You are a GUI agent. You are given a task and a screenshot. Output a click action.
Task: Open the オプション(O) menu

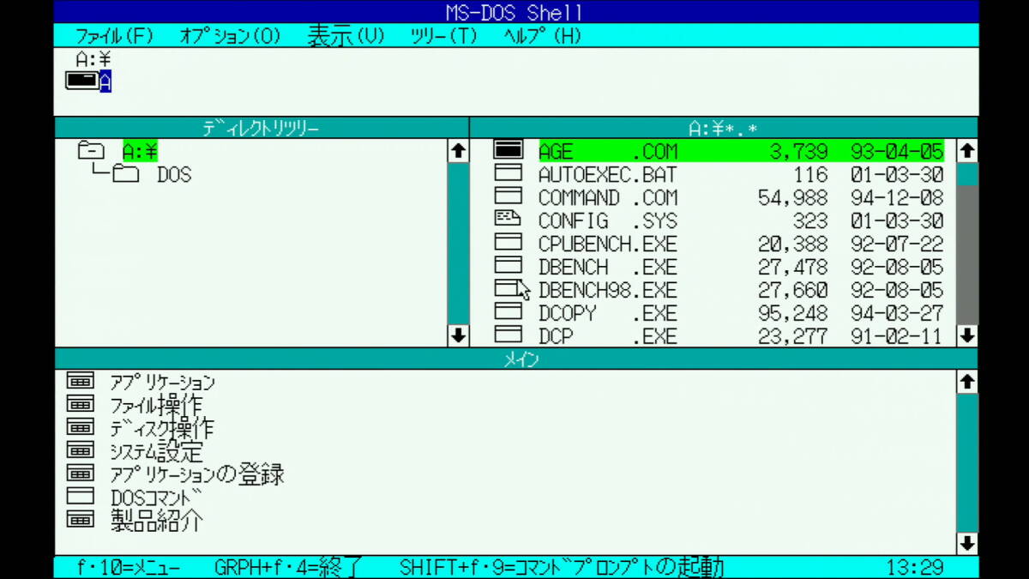click(230, 36)
